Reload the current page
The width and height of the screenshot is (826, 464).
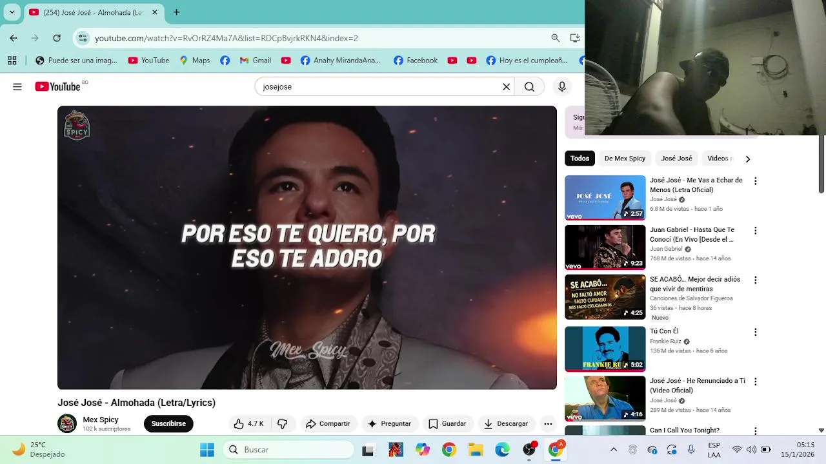tap(57, 38)
